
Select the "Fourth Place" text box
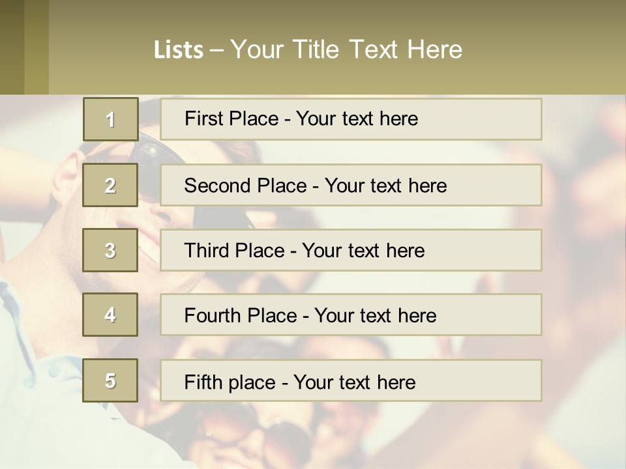pos(351,315)
